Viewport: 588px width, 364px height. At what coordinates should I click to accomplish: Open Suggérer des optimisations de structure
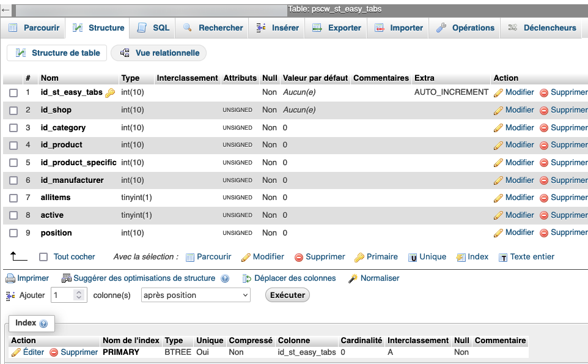(137, 278)
